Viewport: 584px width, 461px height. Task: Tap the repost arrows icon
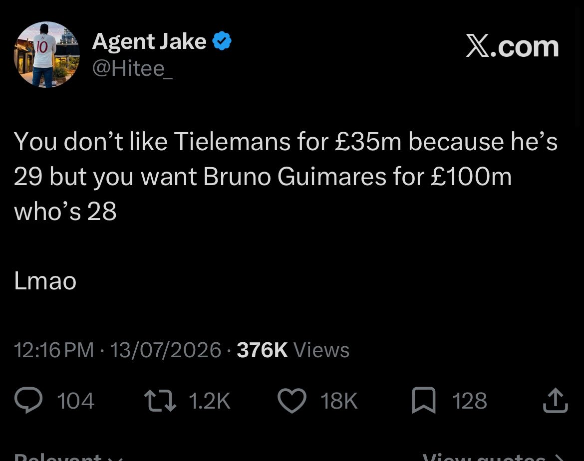coord(160,401)
